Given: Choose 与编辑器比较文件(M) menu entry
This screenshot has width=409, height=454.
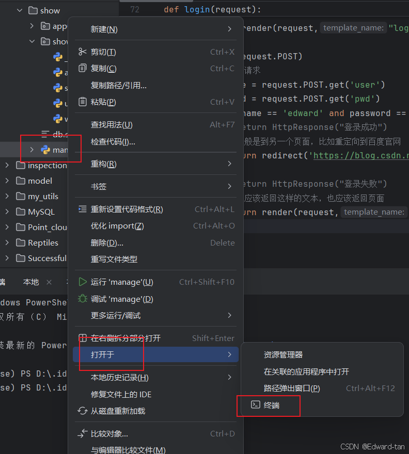Looking at the screenshot, I should (155, 450).
